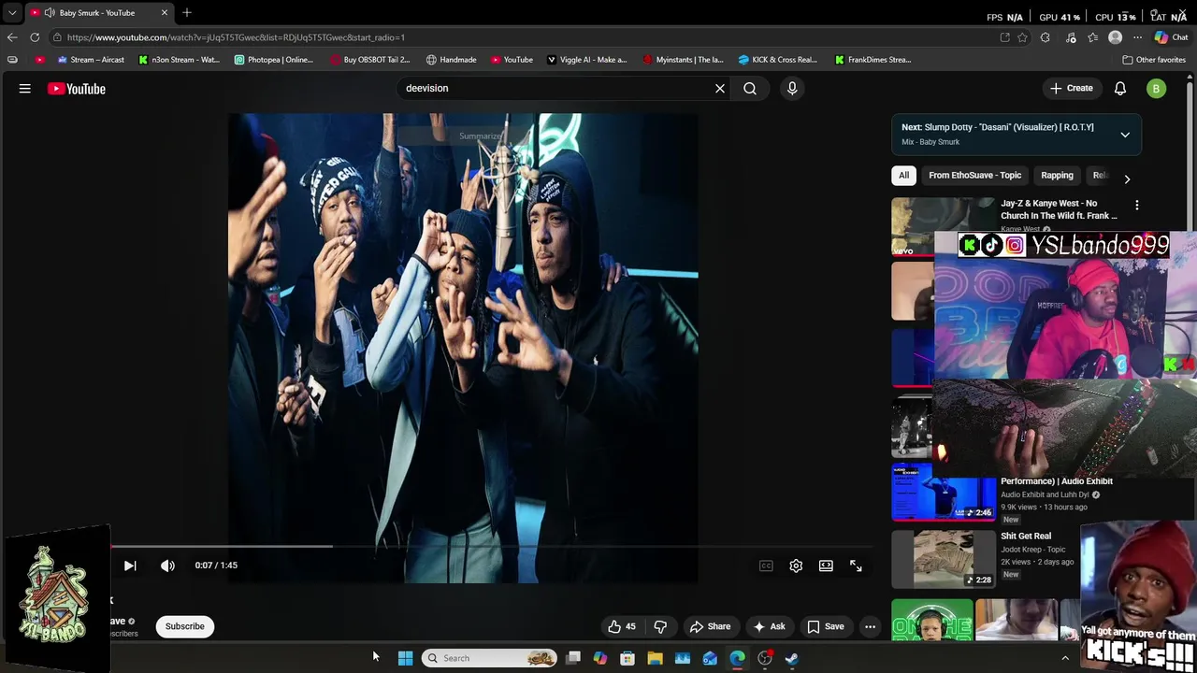The image size is (1197, 673).
Task: Open browser settings three-dot menu
Action: pos(1137,37)
